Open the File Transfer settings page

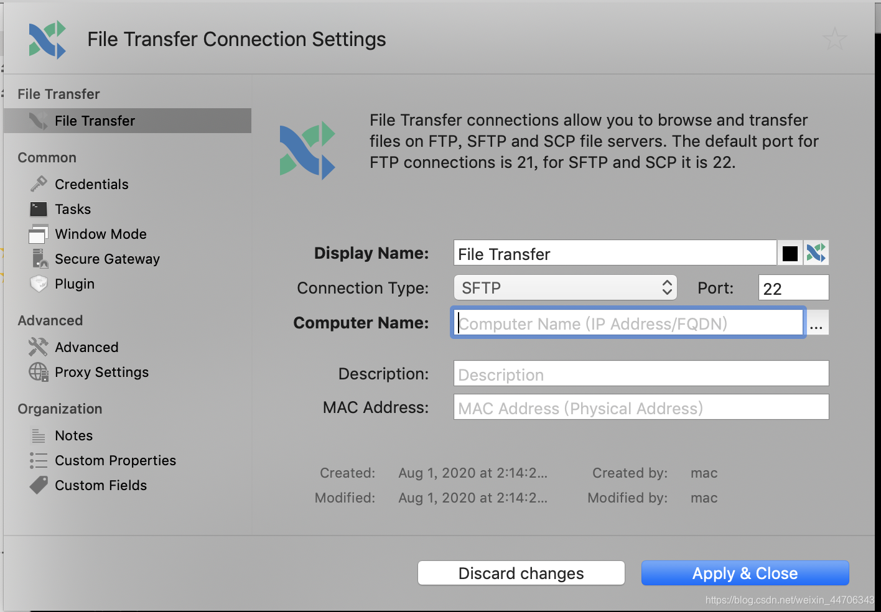point(128,121)
